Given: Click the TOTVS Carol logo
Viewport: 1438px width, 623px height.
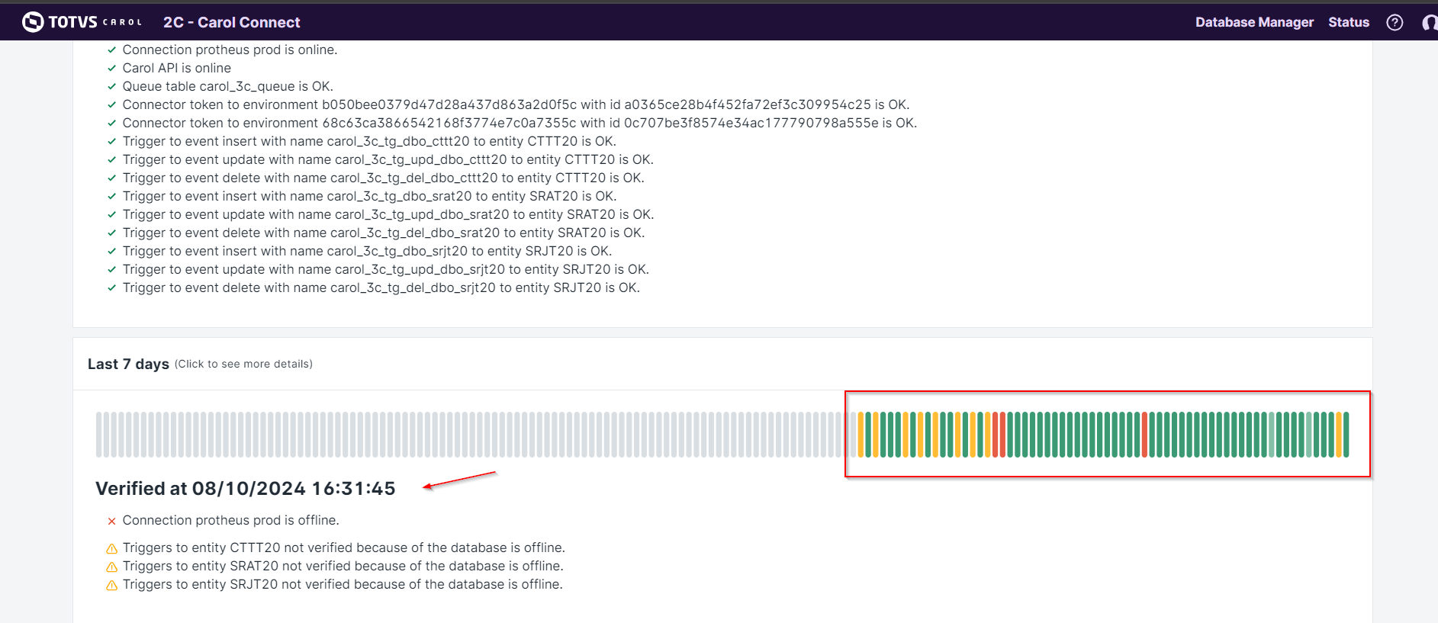Looking at the screenshot, I should coord(82,22).
